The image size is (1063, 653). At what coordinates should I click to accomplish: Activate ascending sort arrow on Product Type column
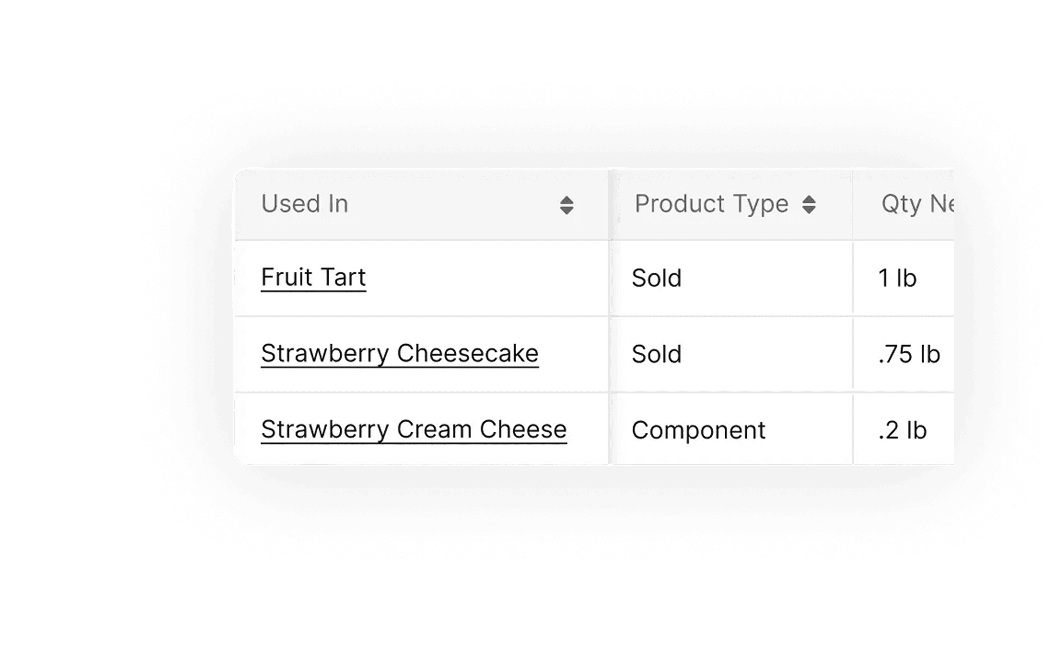(808, 198)
